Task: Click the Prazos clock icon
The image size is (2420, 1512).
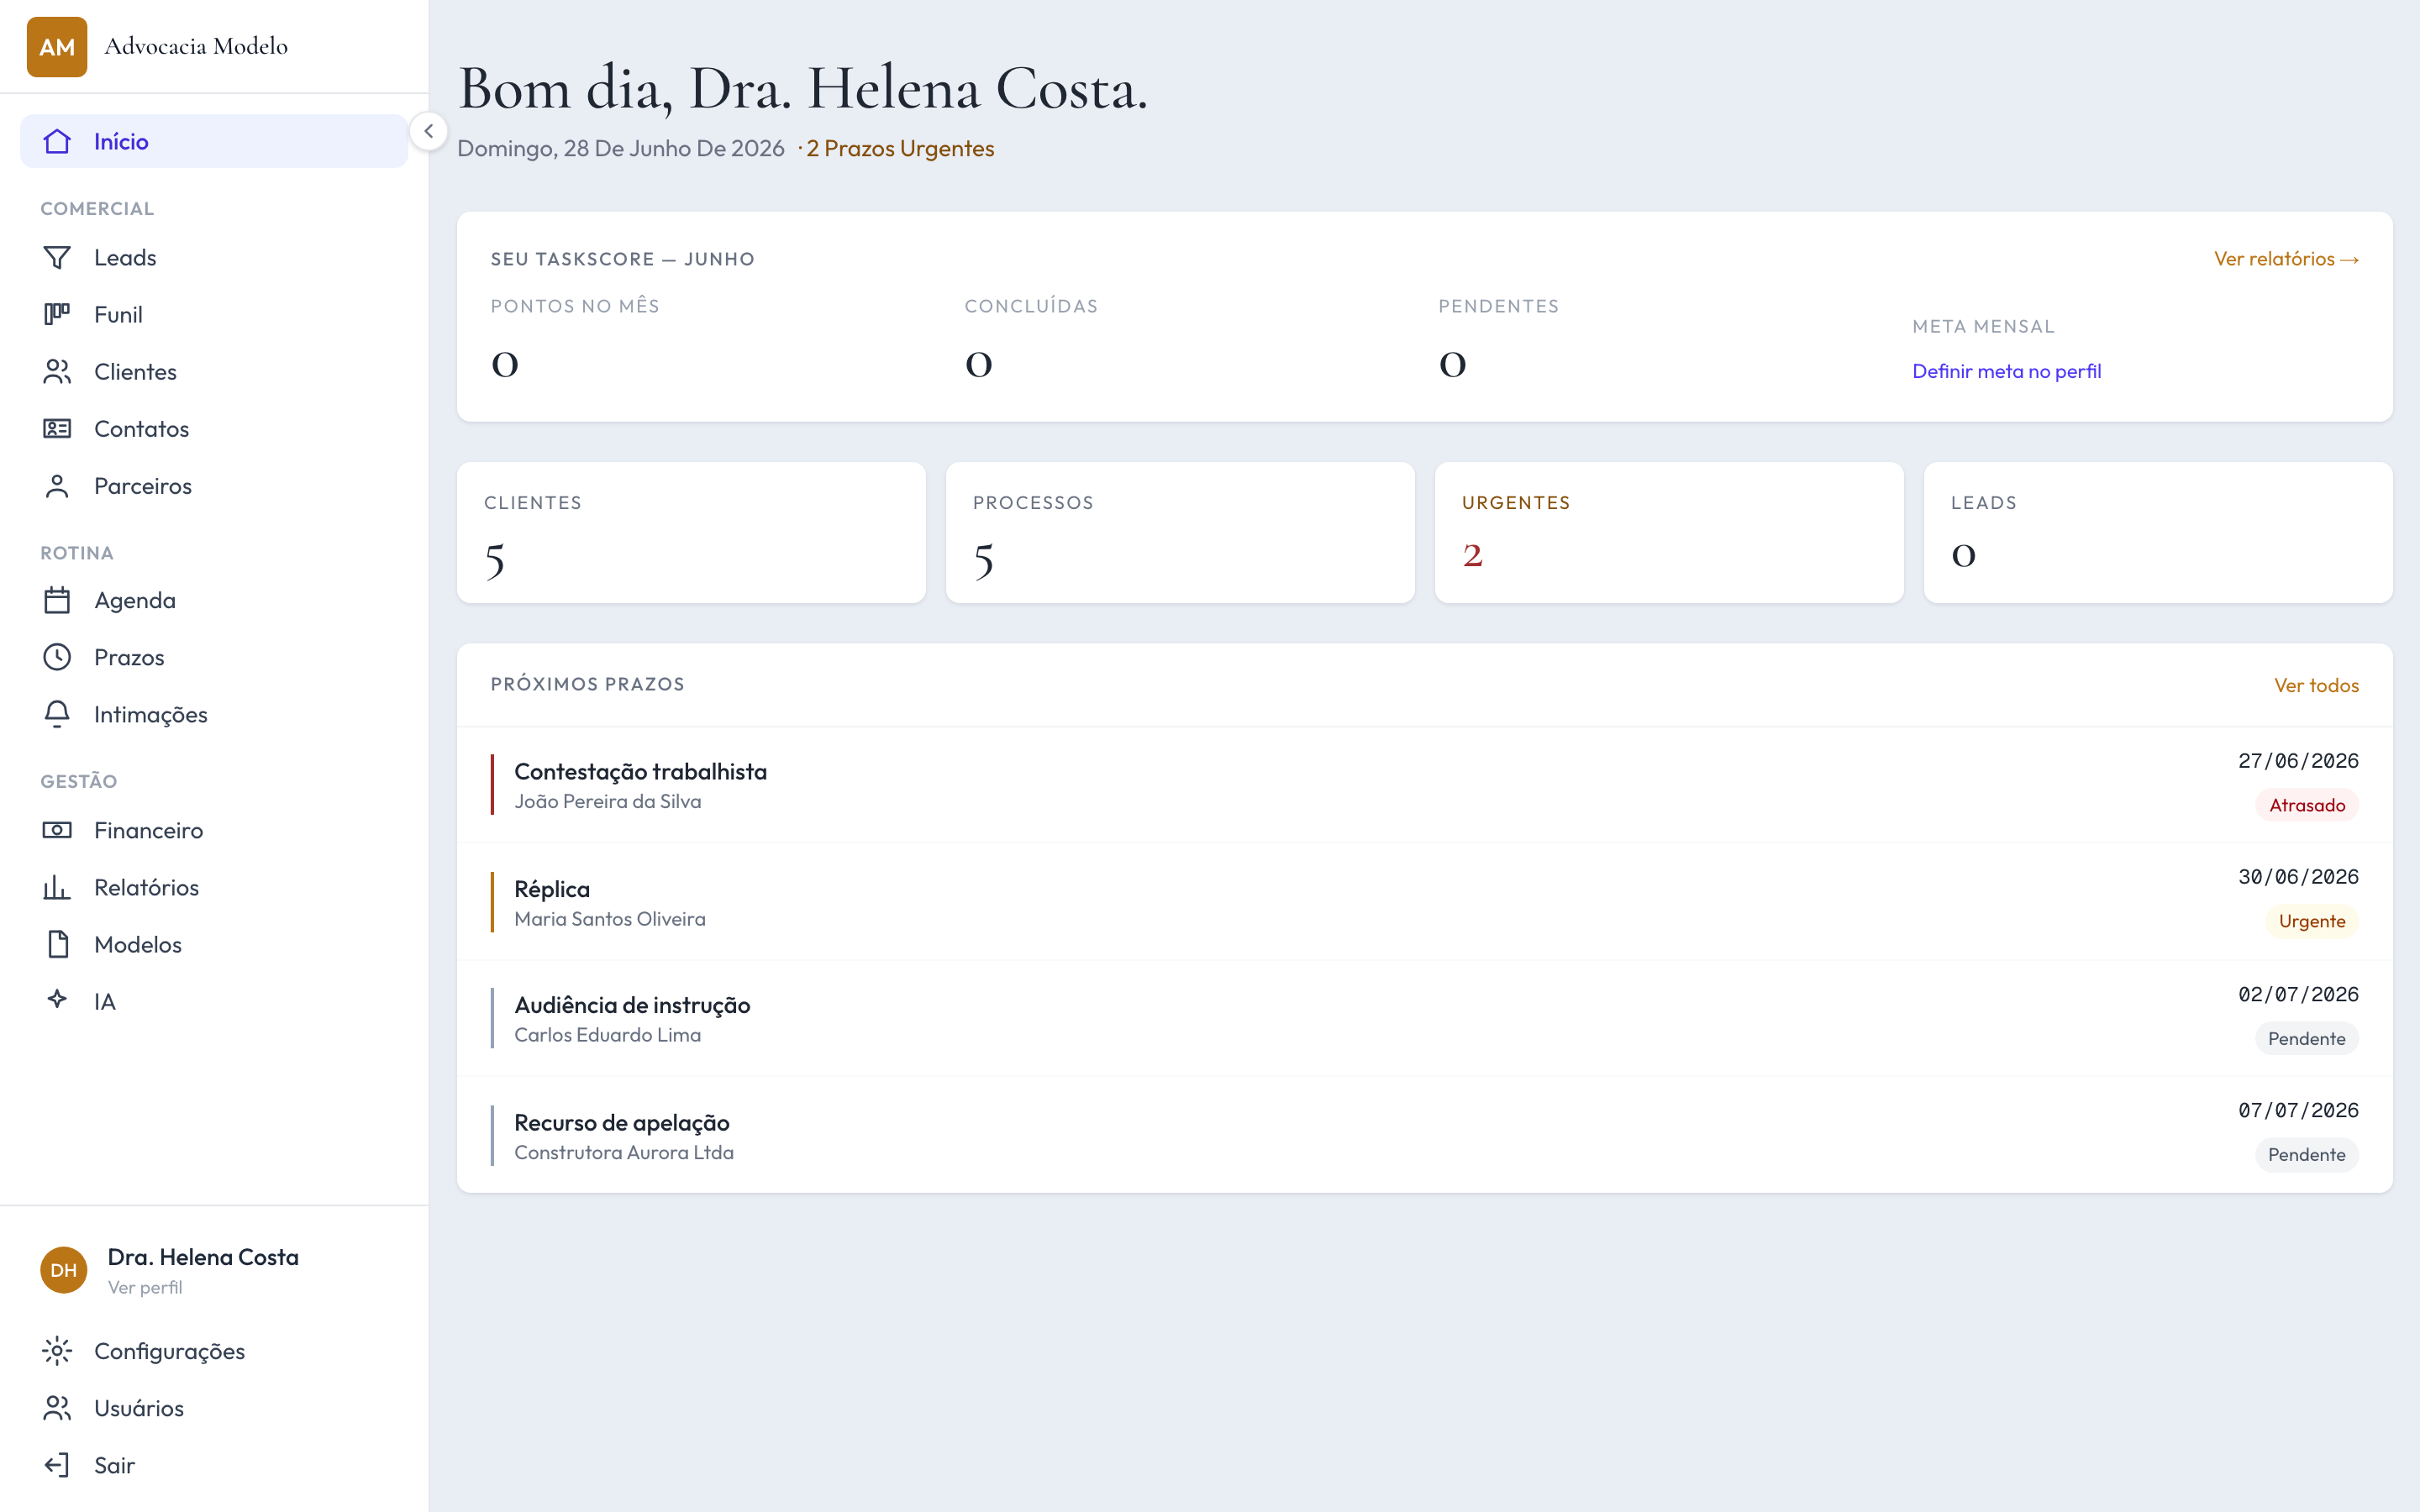Action: coord(57,657)
